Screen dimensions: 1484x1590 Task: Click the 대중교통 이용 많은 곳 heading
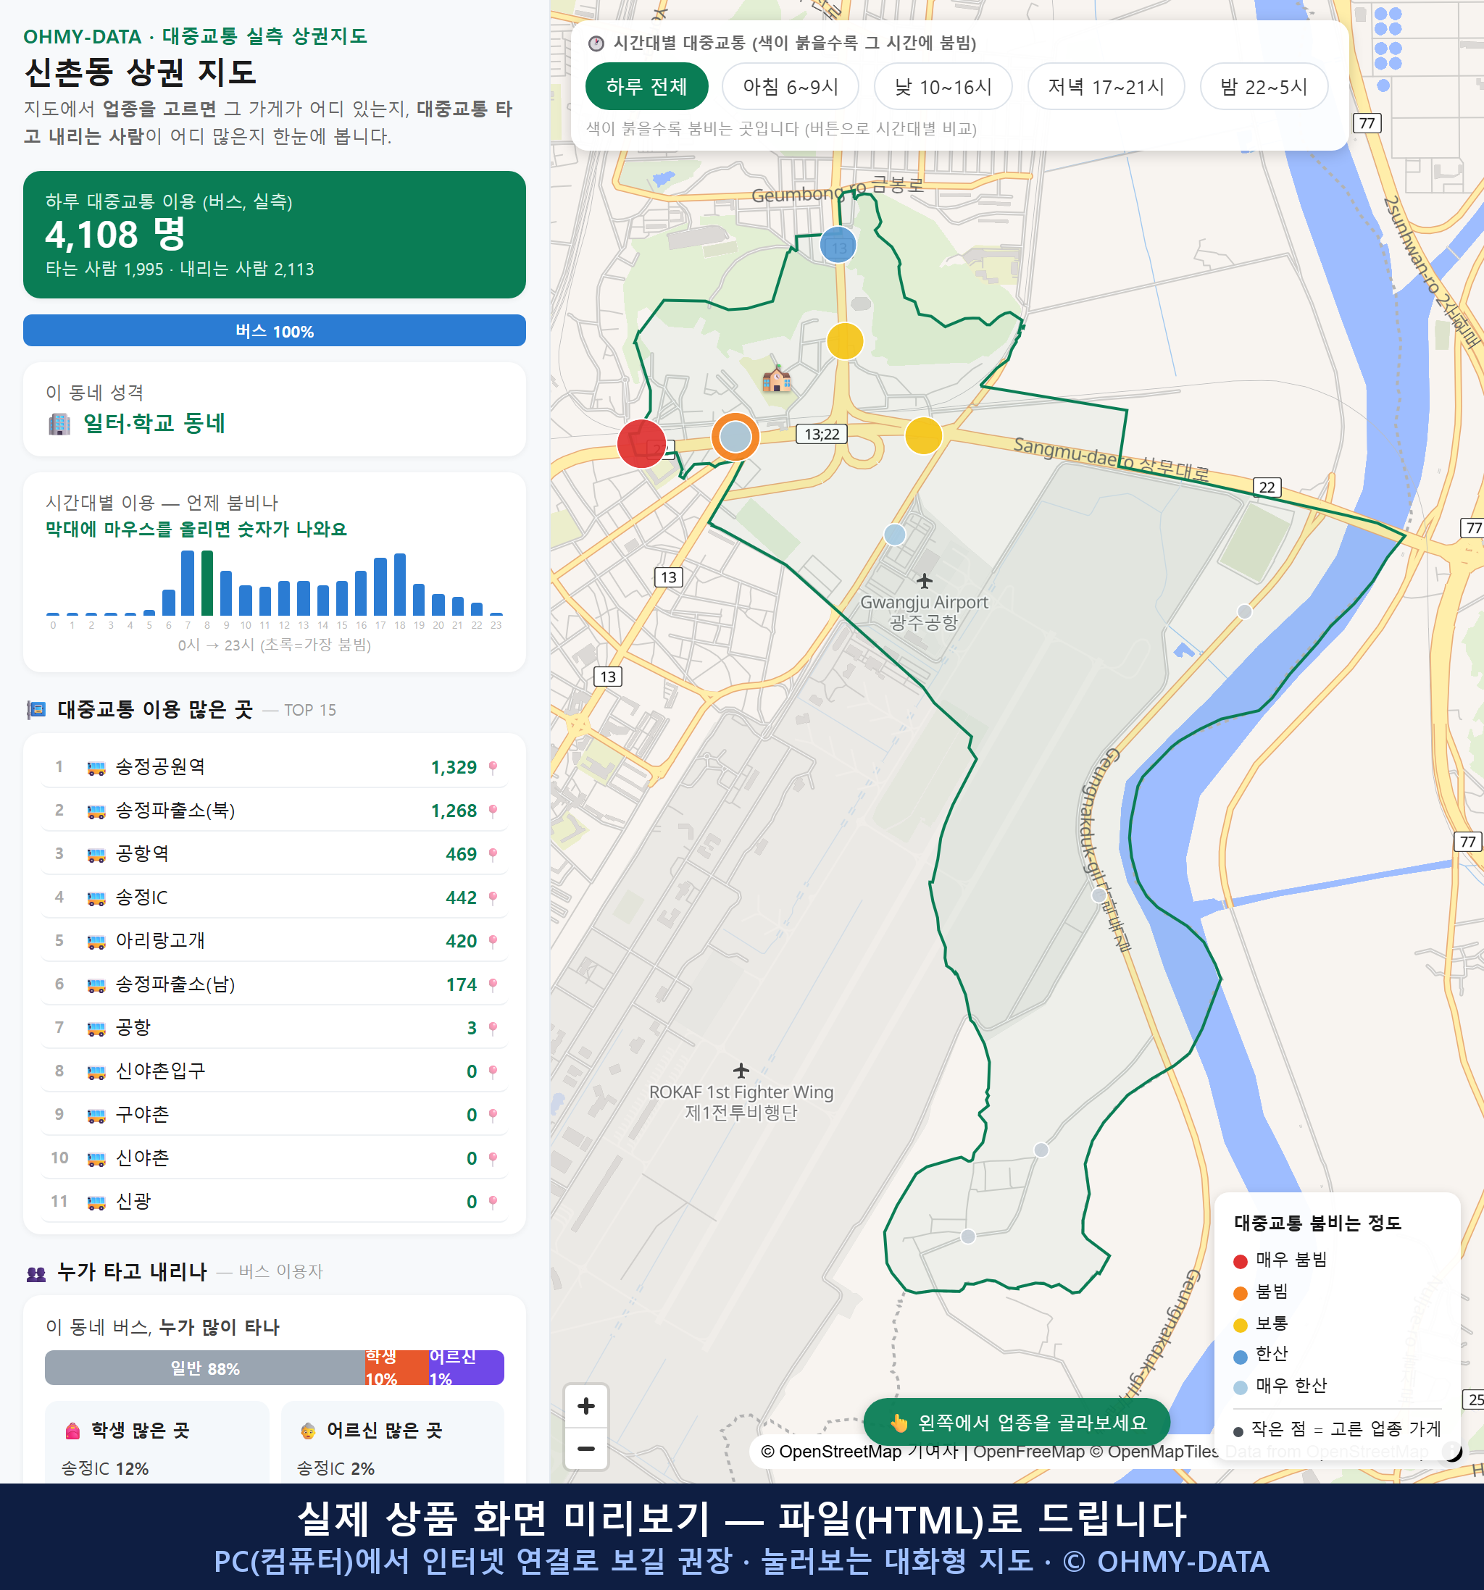coord(155,709)
